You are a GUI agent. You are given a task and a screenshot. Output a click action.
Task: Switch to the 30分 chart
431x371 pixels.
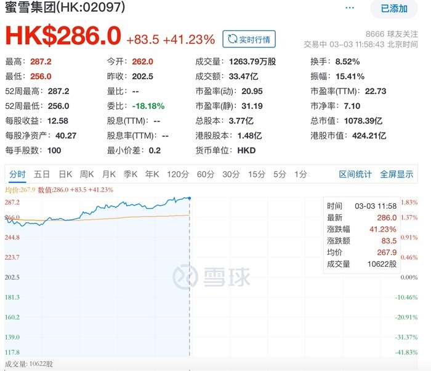231,174
